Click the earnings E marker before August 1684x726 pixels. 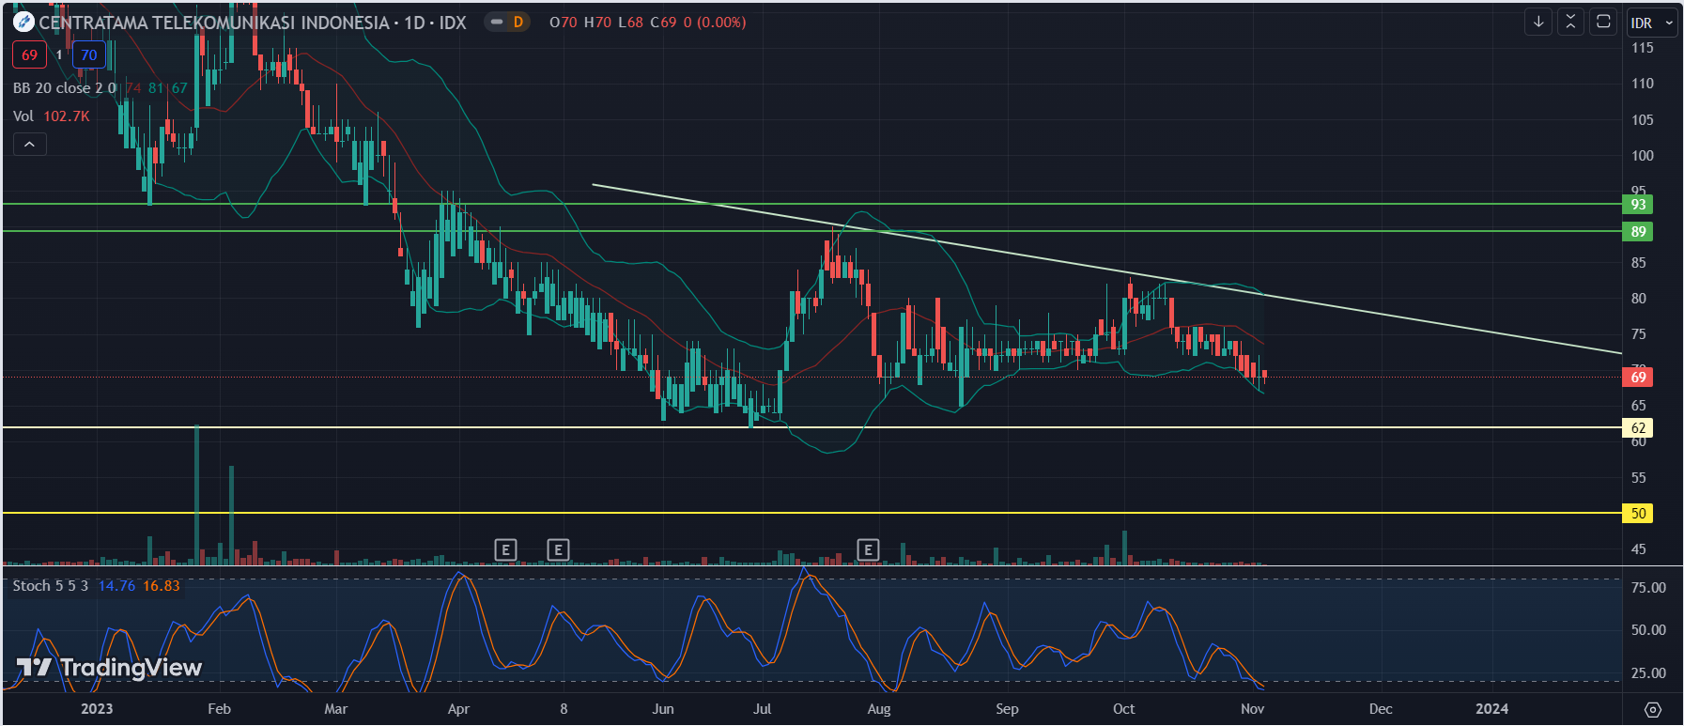tap(868, 549)
